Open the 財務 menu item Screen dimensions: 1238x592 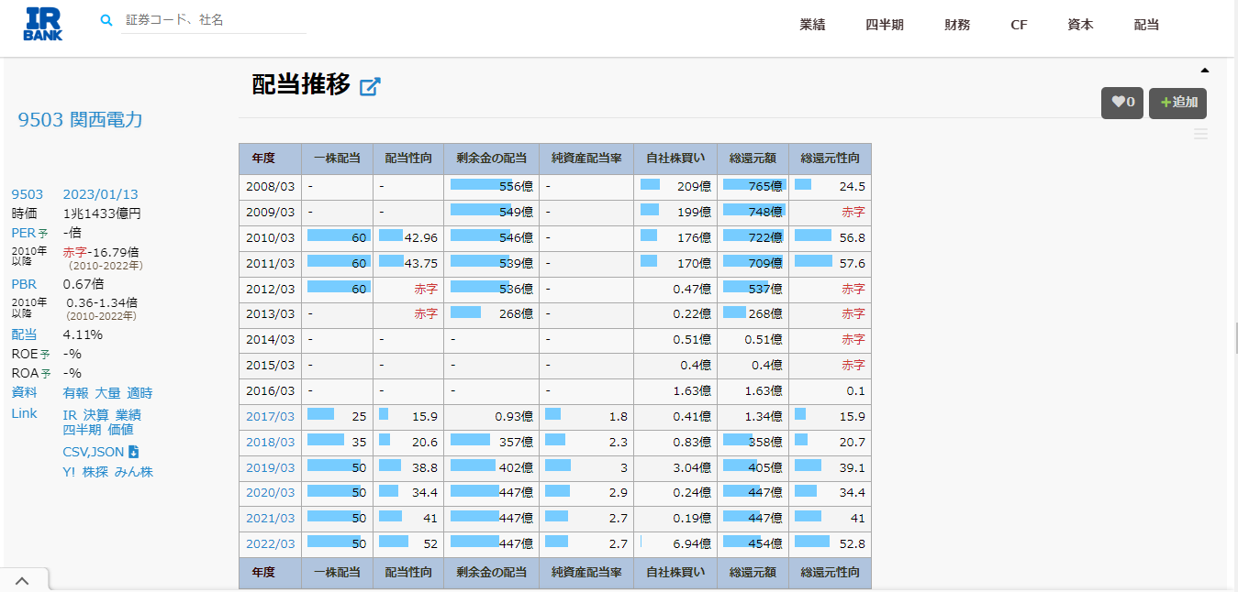click(957, 25)
